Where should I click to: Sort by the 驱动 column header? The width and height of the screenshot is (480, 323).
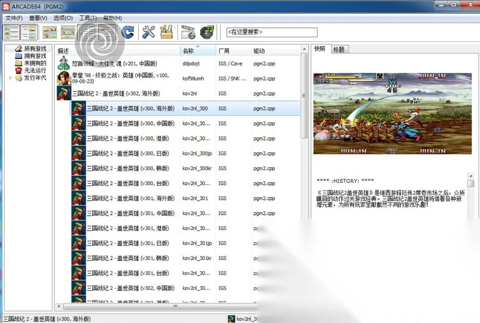click(276, 51)
